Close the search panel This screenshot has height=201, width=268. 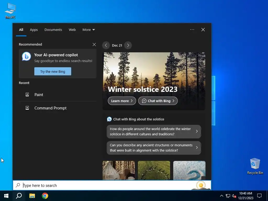tap(203, 30)
